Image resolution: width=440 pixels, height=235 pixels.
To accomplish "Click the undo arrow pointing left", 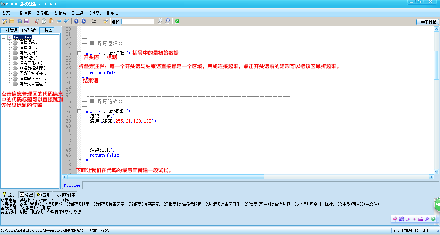I will click(x=66, y=21).
